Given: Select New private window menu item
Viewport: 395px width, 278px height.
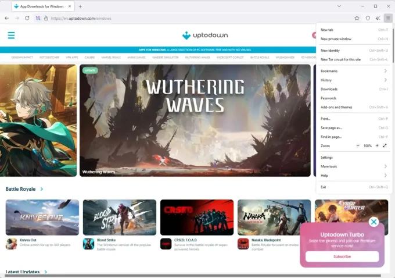Looking at the screenshot, I should click(x=336, y=39).
